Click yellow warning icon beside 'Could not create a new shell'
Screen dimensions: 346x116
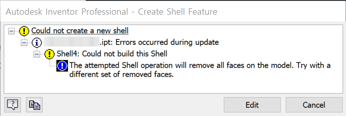click(24, 31)
